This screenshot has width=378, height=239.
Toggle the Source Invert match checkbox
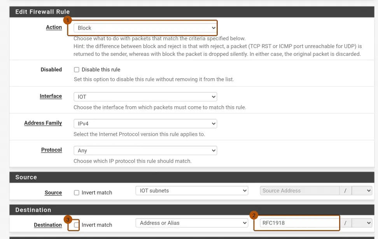pyautogui.click(x=77, y=193)
